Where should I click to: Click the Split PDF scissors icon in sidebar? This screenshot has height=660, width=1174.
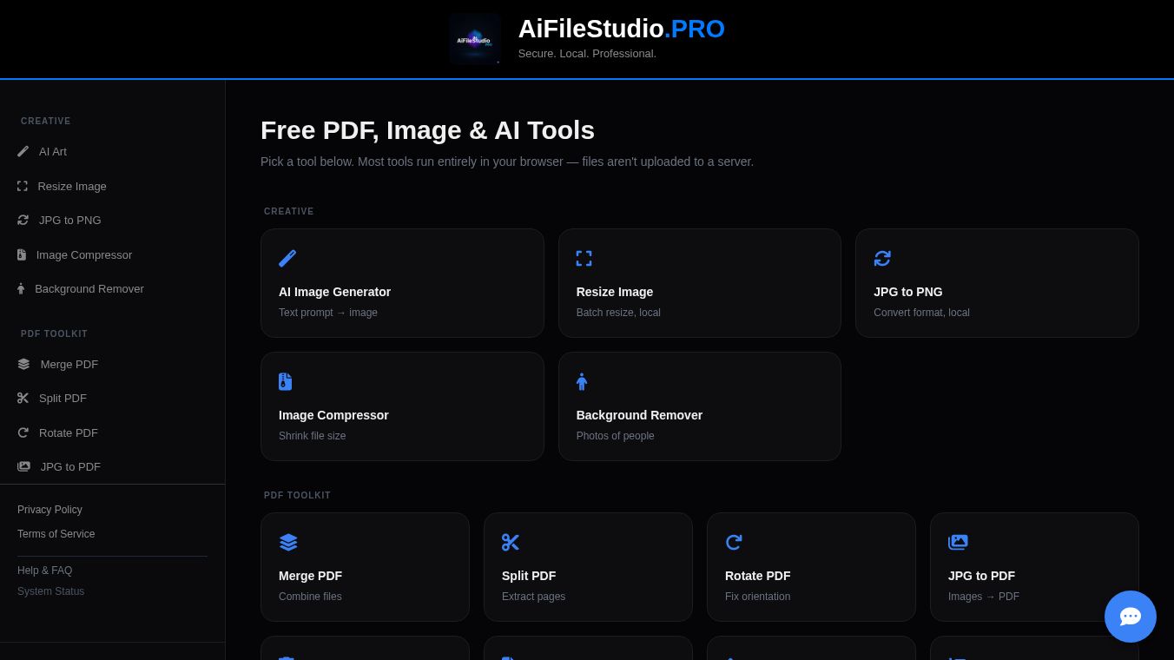click(23, 398)
